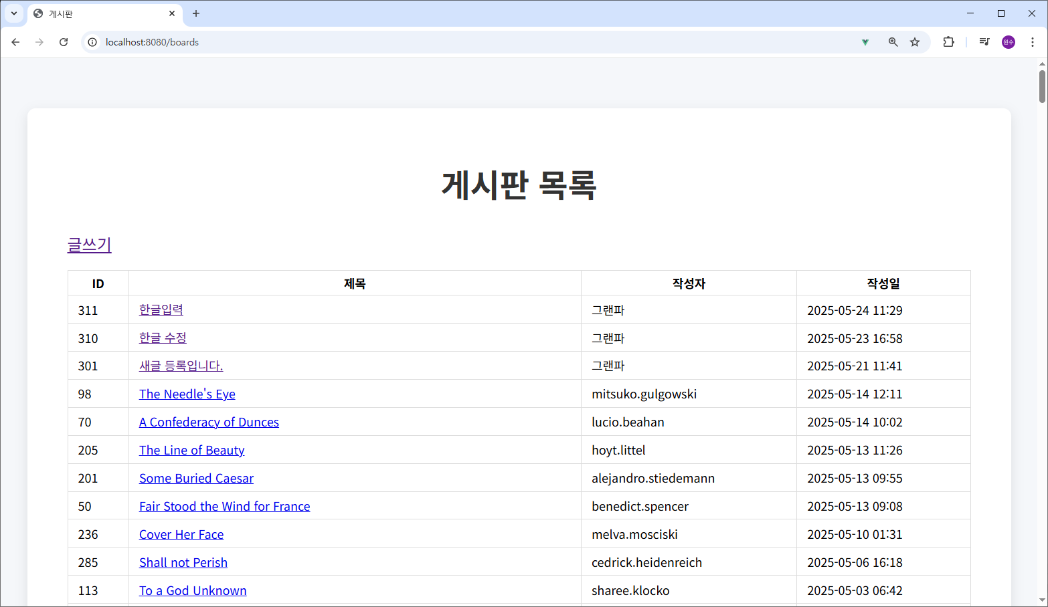Open the tab search dropdown arrow

14,13
